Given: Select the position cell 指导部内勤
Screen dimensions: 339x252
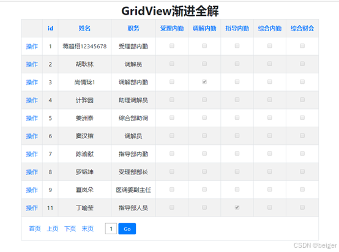Looking at the screenshot, I should coord(133,154).
